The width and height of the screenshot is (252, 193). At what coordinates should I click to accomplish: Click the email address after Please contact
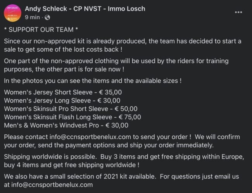(x=90, y=137)
